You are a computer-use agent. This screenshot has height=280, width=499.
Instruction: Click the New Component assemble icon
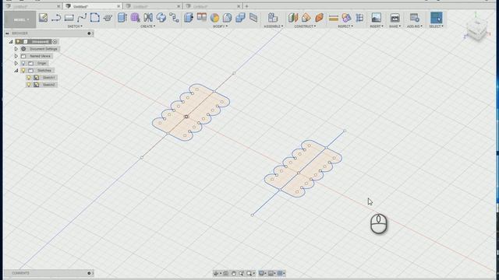[x=272, y=17]
